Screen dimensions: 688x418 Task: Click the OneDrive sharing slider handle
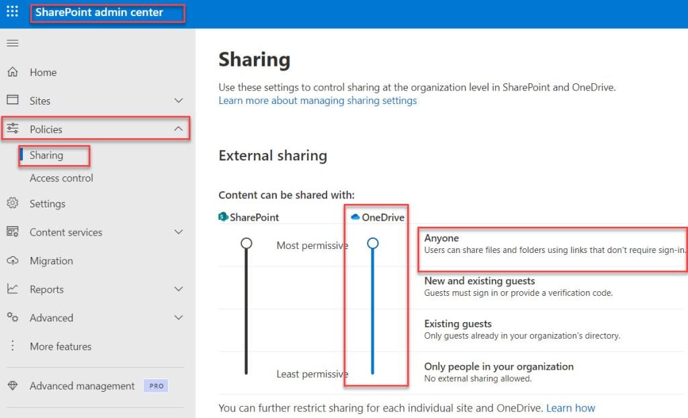[x=372, y=243]
